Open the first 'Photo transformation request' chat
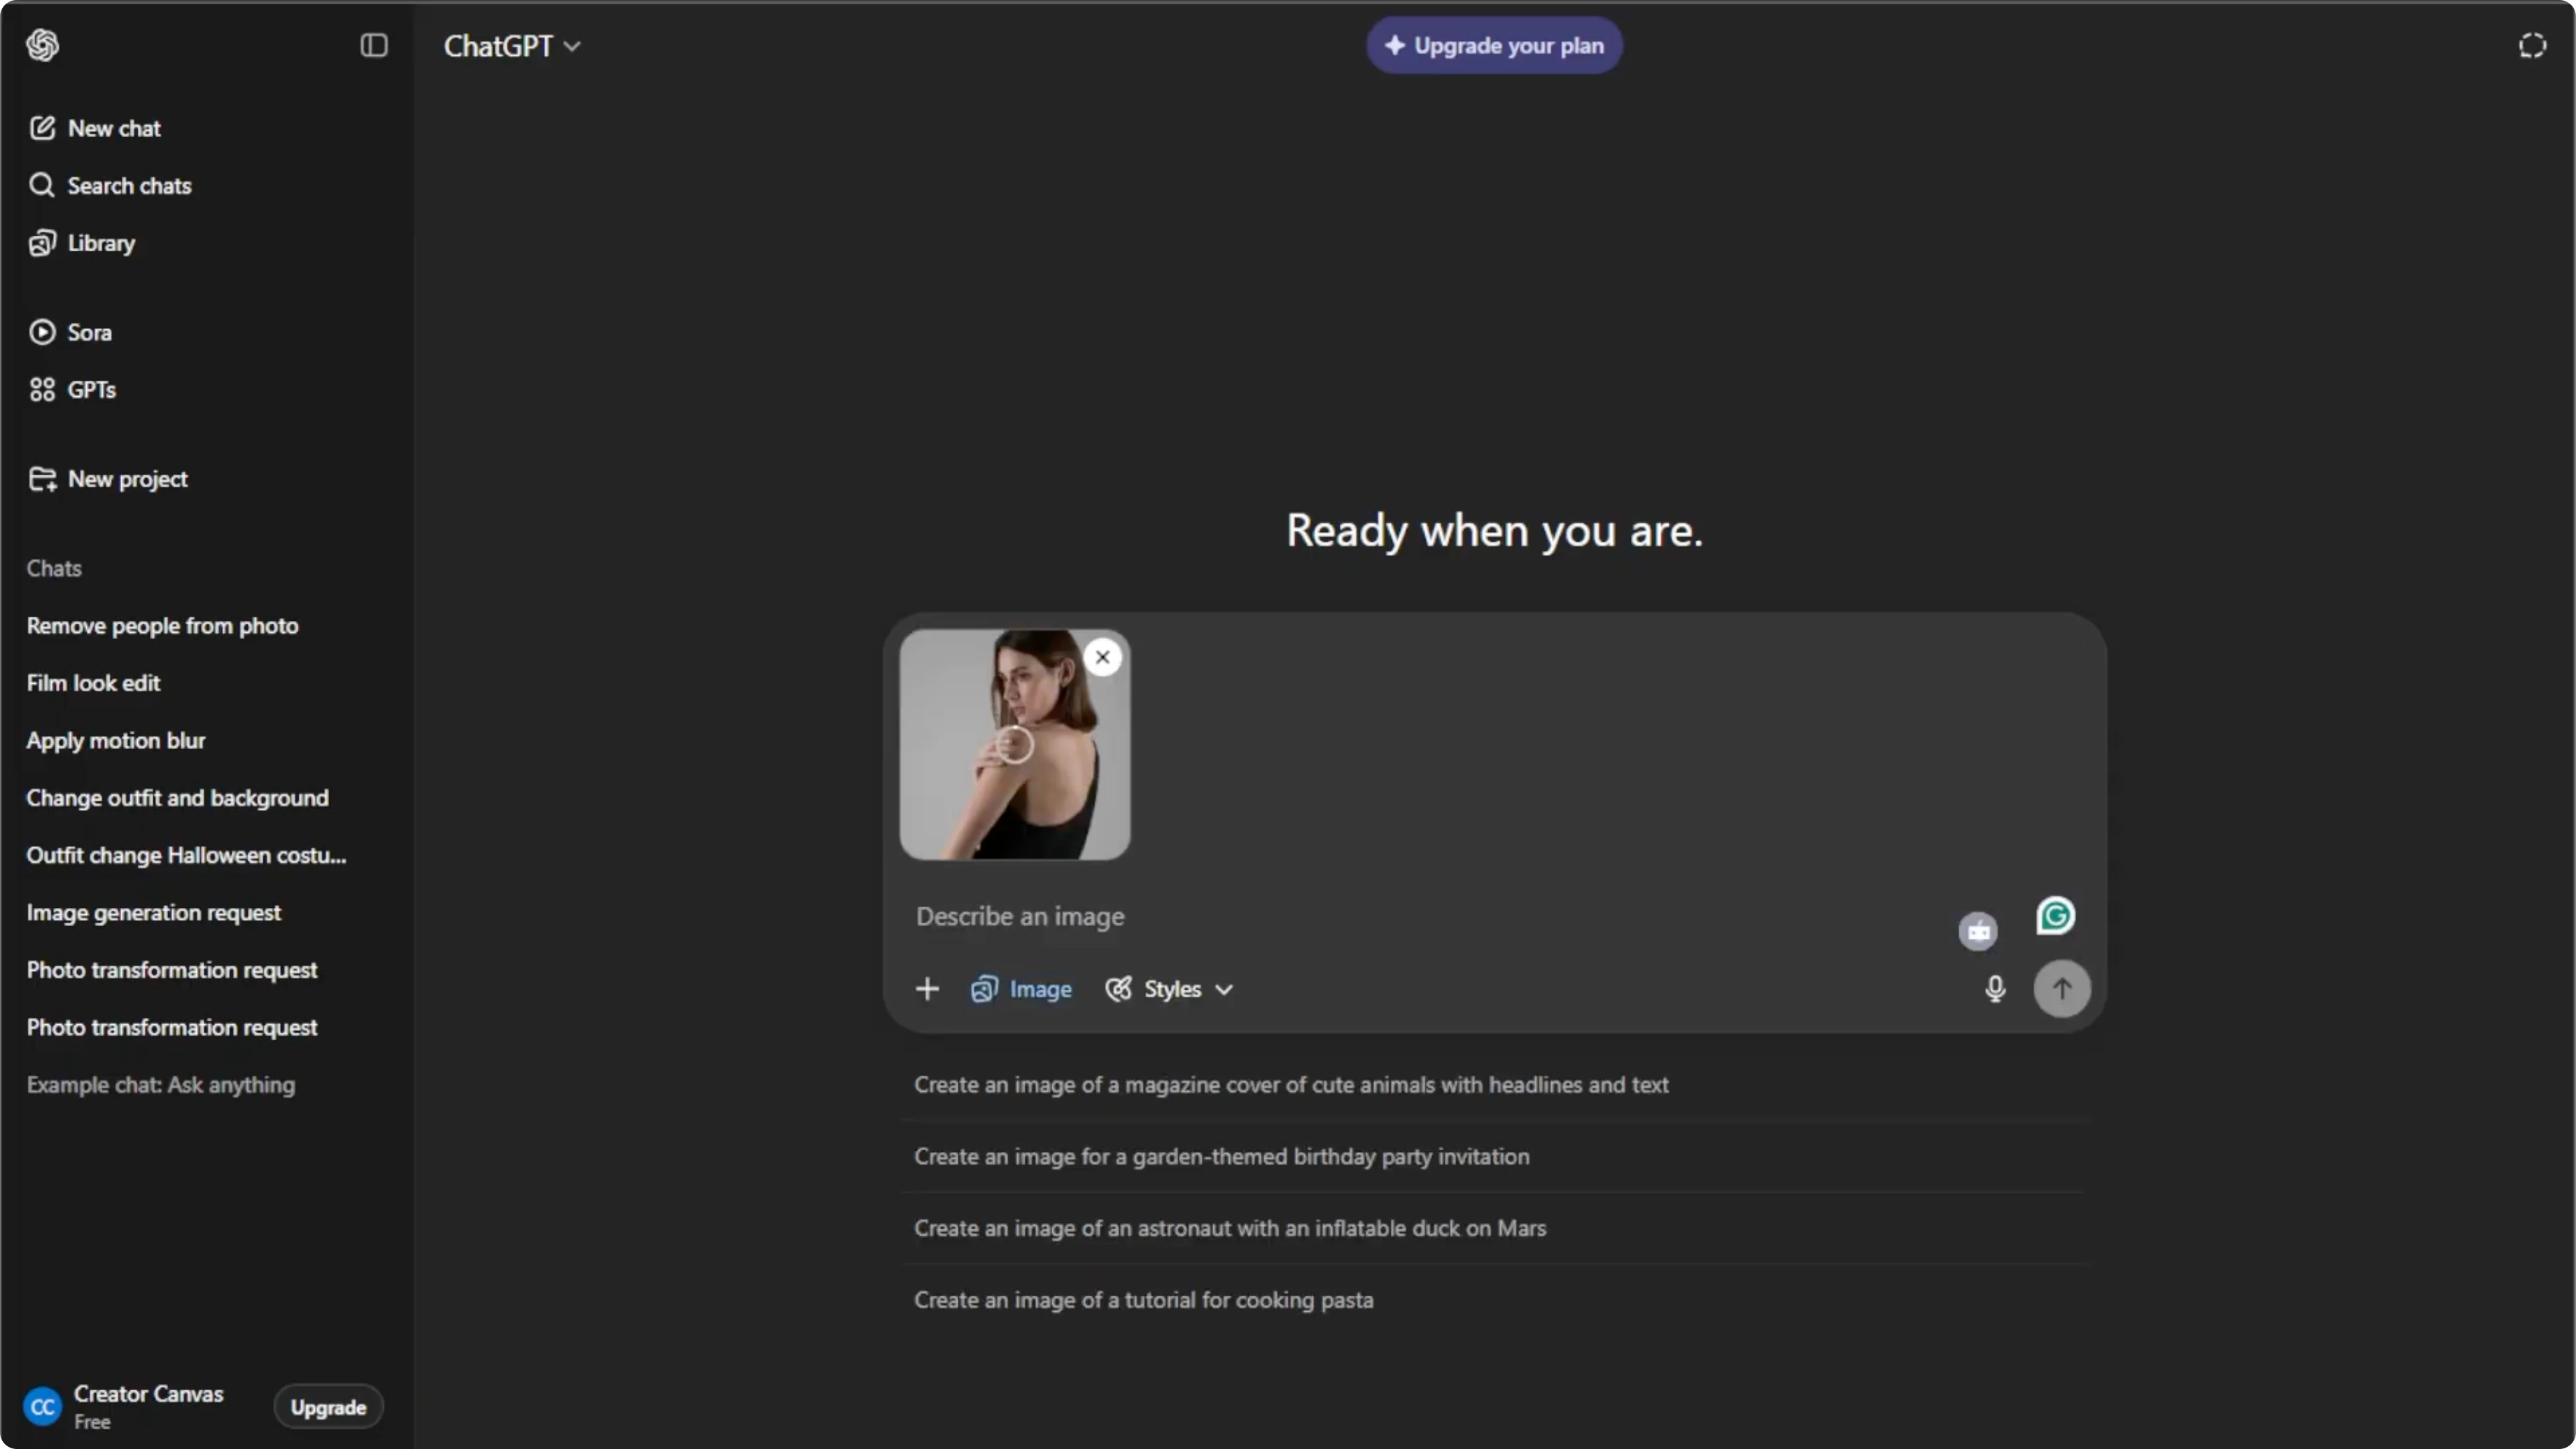Image resolution: width=2576 pixels, height=1449 pixels. click(172, 970)
